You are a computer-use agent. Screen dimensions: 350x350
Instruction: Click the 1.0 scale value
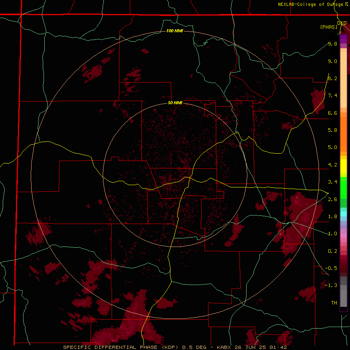click(x=332, y=234)
